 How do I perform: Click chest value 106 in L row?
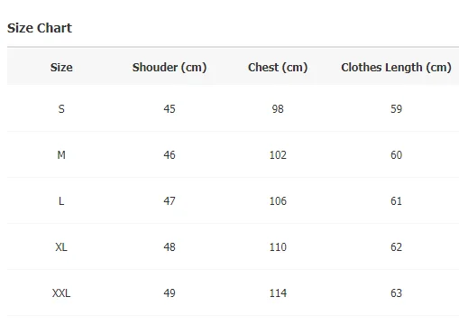[278, 201]
